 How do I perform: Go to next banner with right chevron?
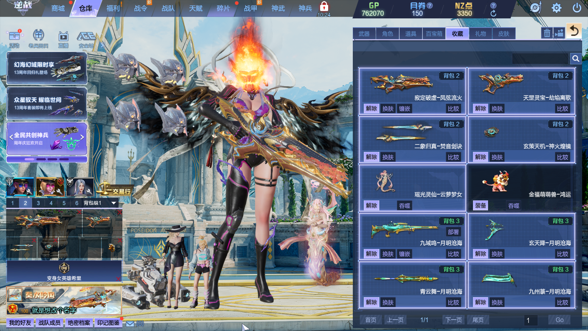coord(82,137)
